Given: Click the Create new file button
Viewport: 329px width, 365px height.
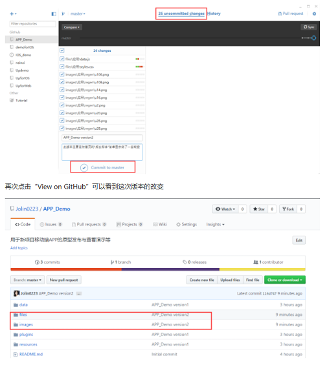Looking at the screenshot, I should (202, 280).
